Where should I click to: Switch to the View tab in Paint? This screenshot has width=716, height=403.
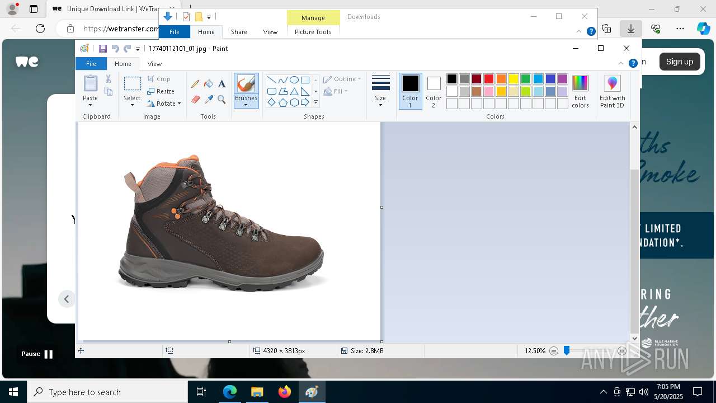(154, 64)
